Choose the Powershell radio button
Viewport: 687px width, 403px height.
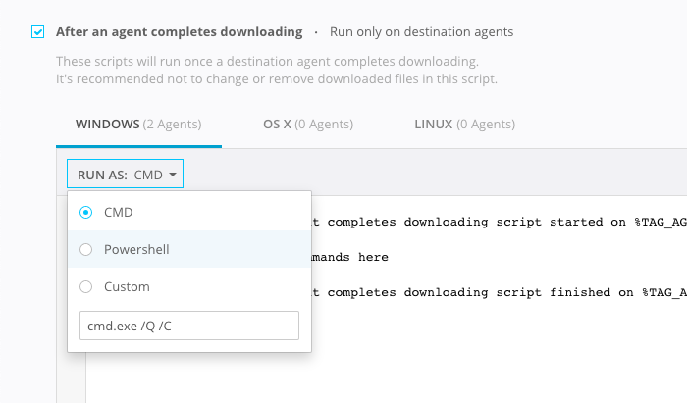85,249
